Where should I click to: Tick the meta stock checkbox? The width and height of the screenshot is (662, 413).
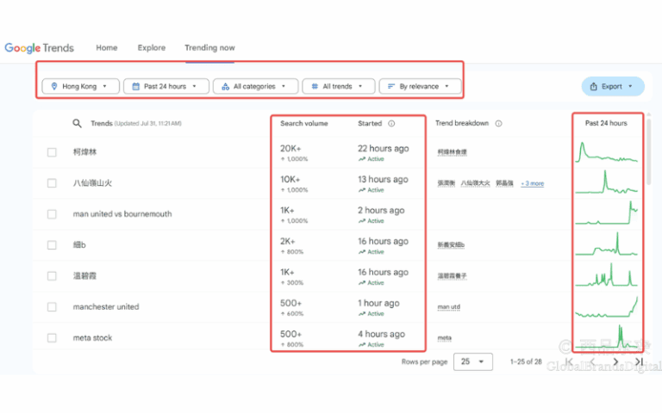[52, 338]
